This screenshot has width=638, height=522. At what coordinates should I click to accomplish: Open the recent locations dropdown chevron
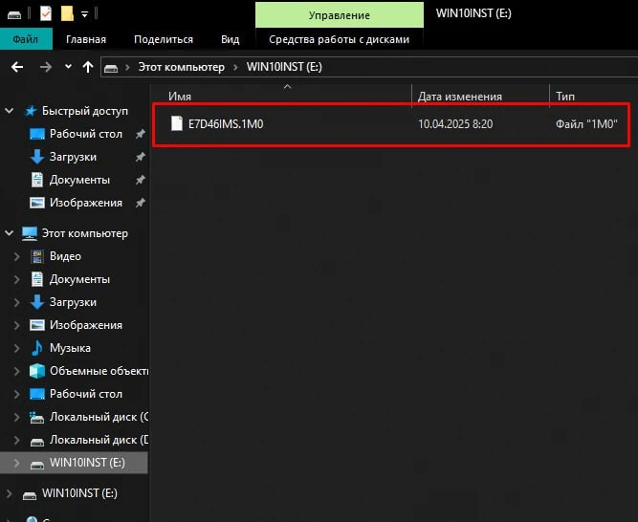pos(67,68)
